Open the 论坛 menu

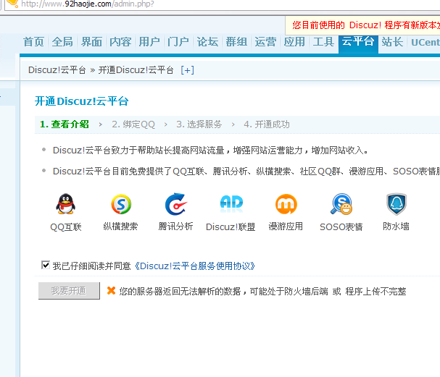pyautogui.click(x=207, y=42)
